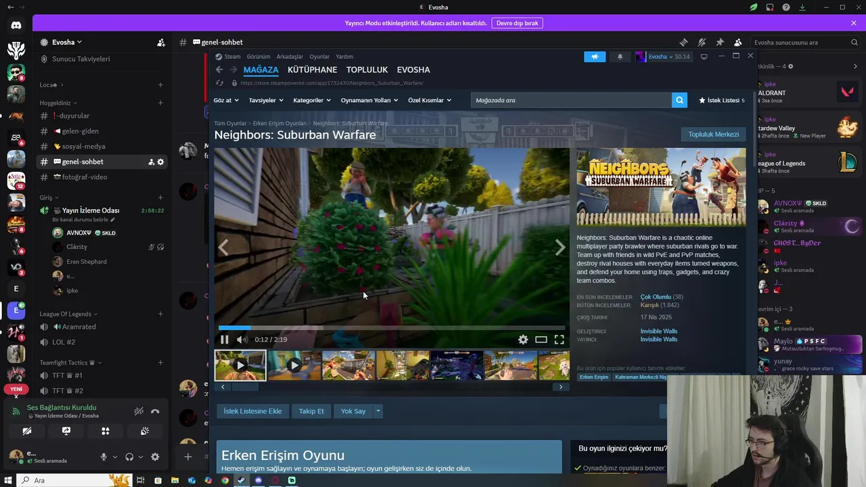Open input device options arrow beside microphone

point(115,457)
